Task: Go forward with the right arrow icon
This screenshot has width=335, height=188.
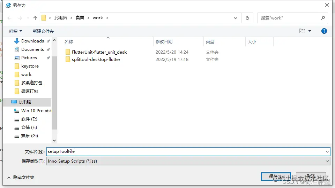Action: pyautogui.click(x=20, y=18)
